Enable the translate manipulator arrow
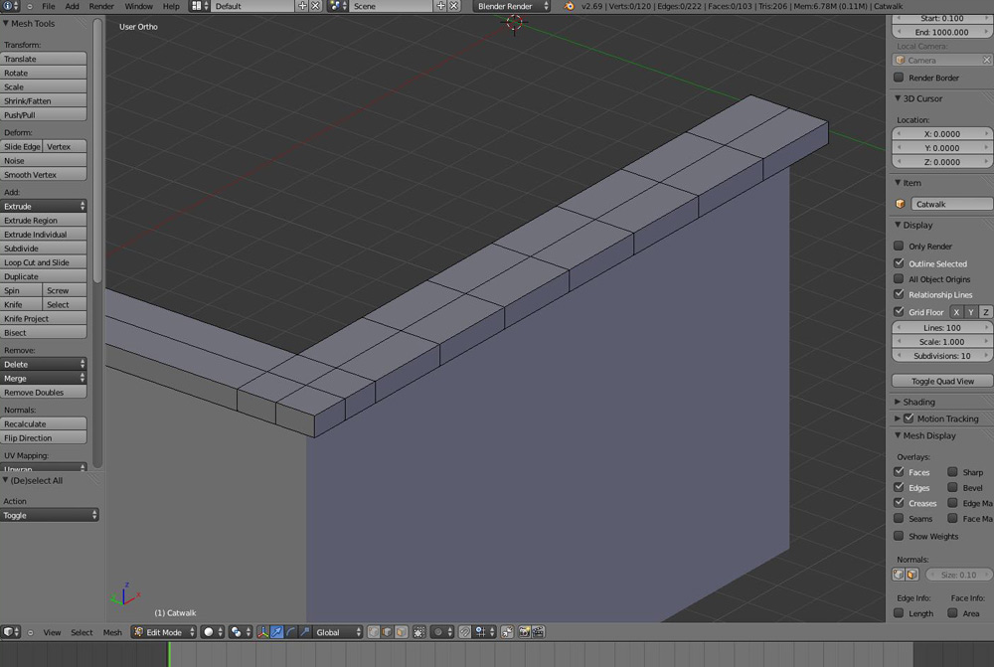This screenshot has width=994, height=667. (277, 632)
